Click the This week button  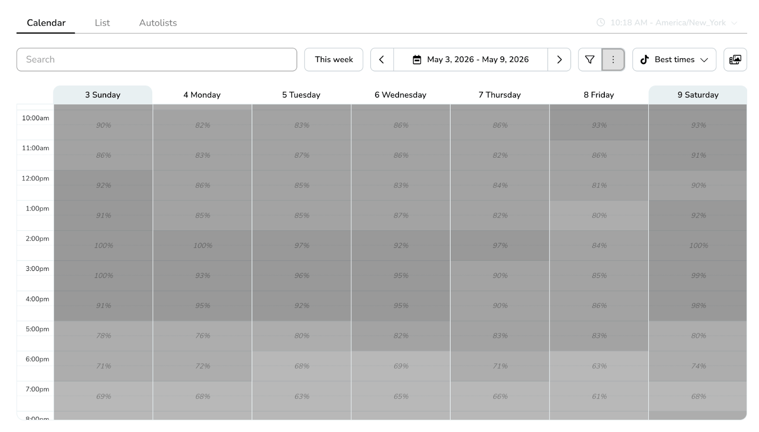[x=333, y=60]
